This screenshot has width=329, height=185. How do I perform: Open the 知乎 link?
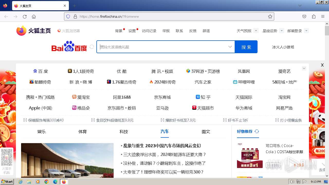pos(203,97)
